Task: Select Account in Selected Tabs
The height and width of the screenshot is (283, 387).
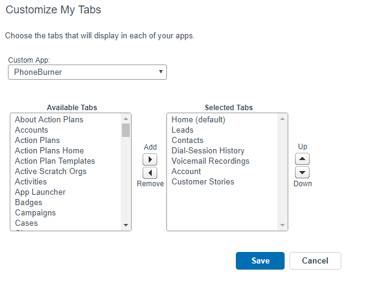Action: tap(186, 172)
